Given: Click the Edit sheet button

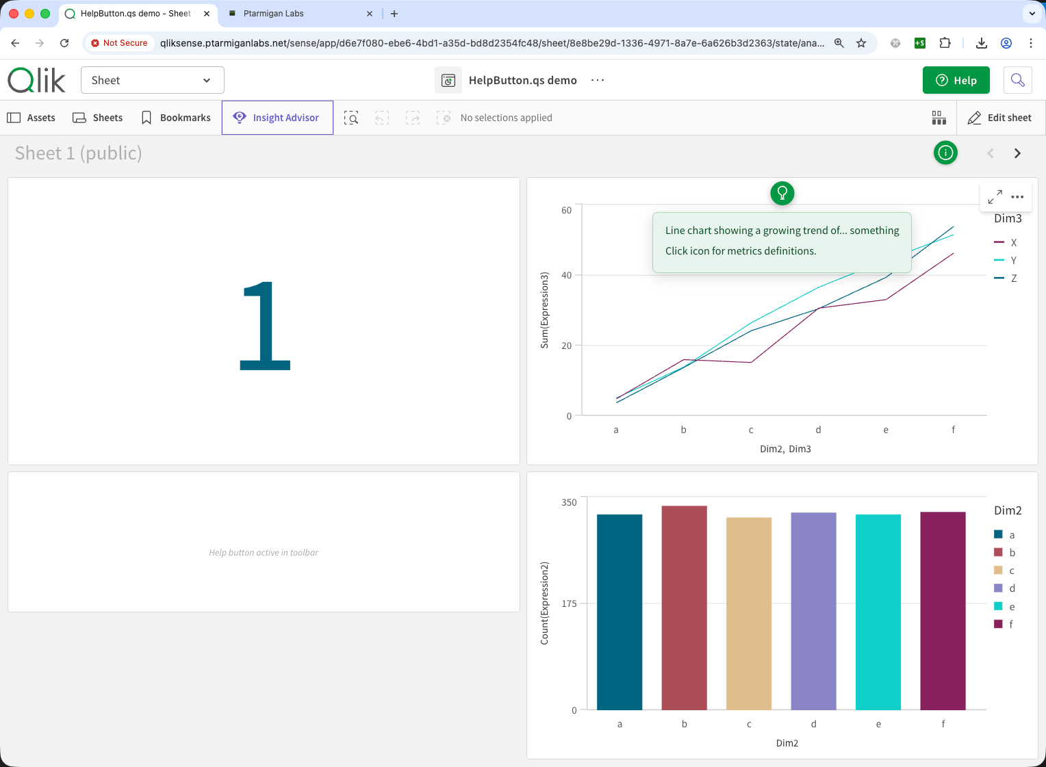Looking at the screenshot, I should click(x=999, y=118).
